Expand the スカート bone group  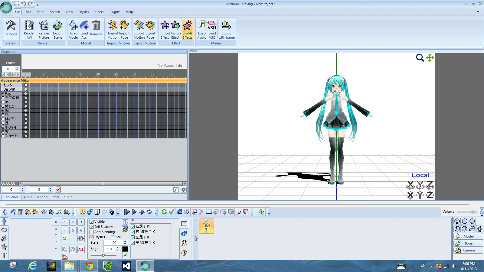click(x=3, y=136)
